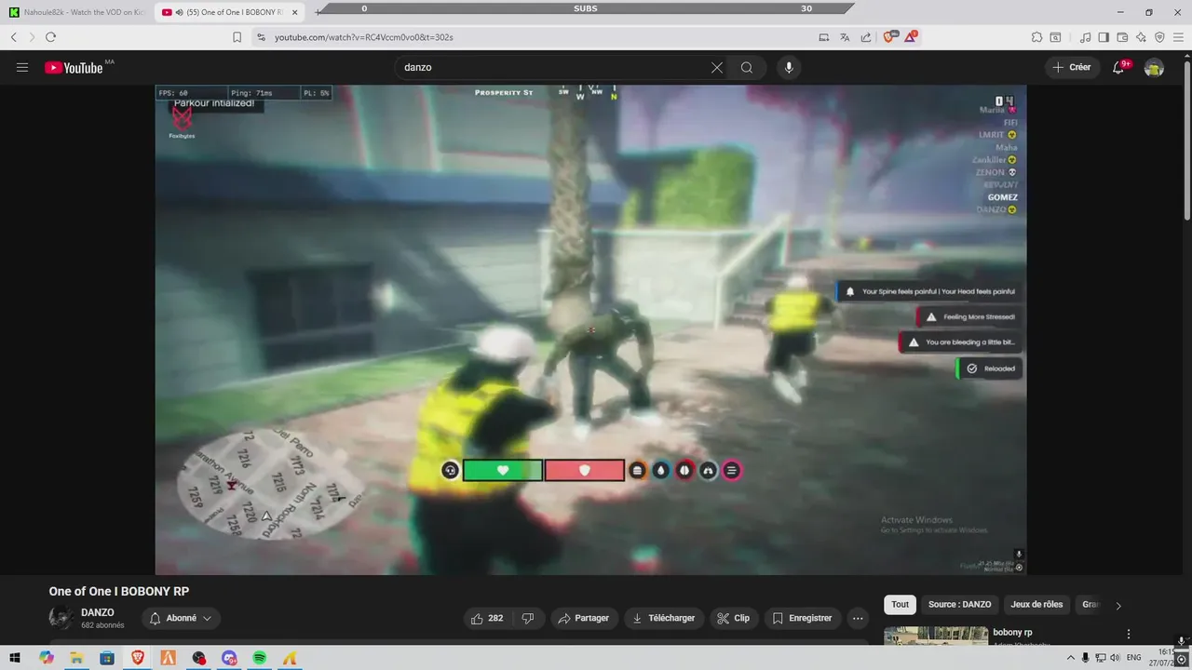The width and height of the screenshot is (1192, 670).
Task: Bookmark this page icon
Action: [x=237, y=37]
